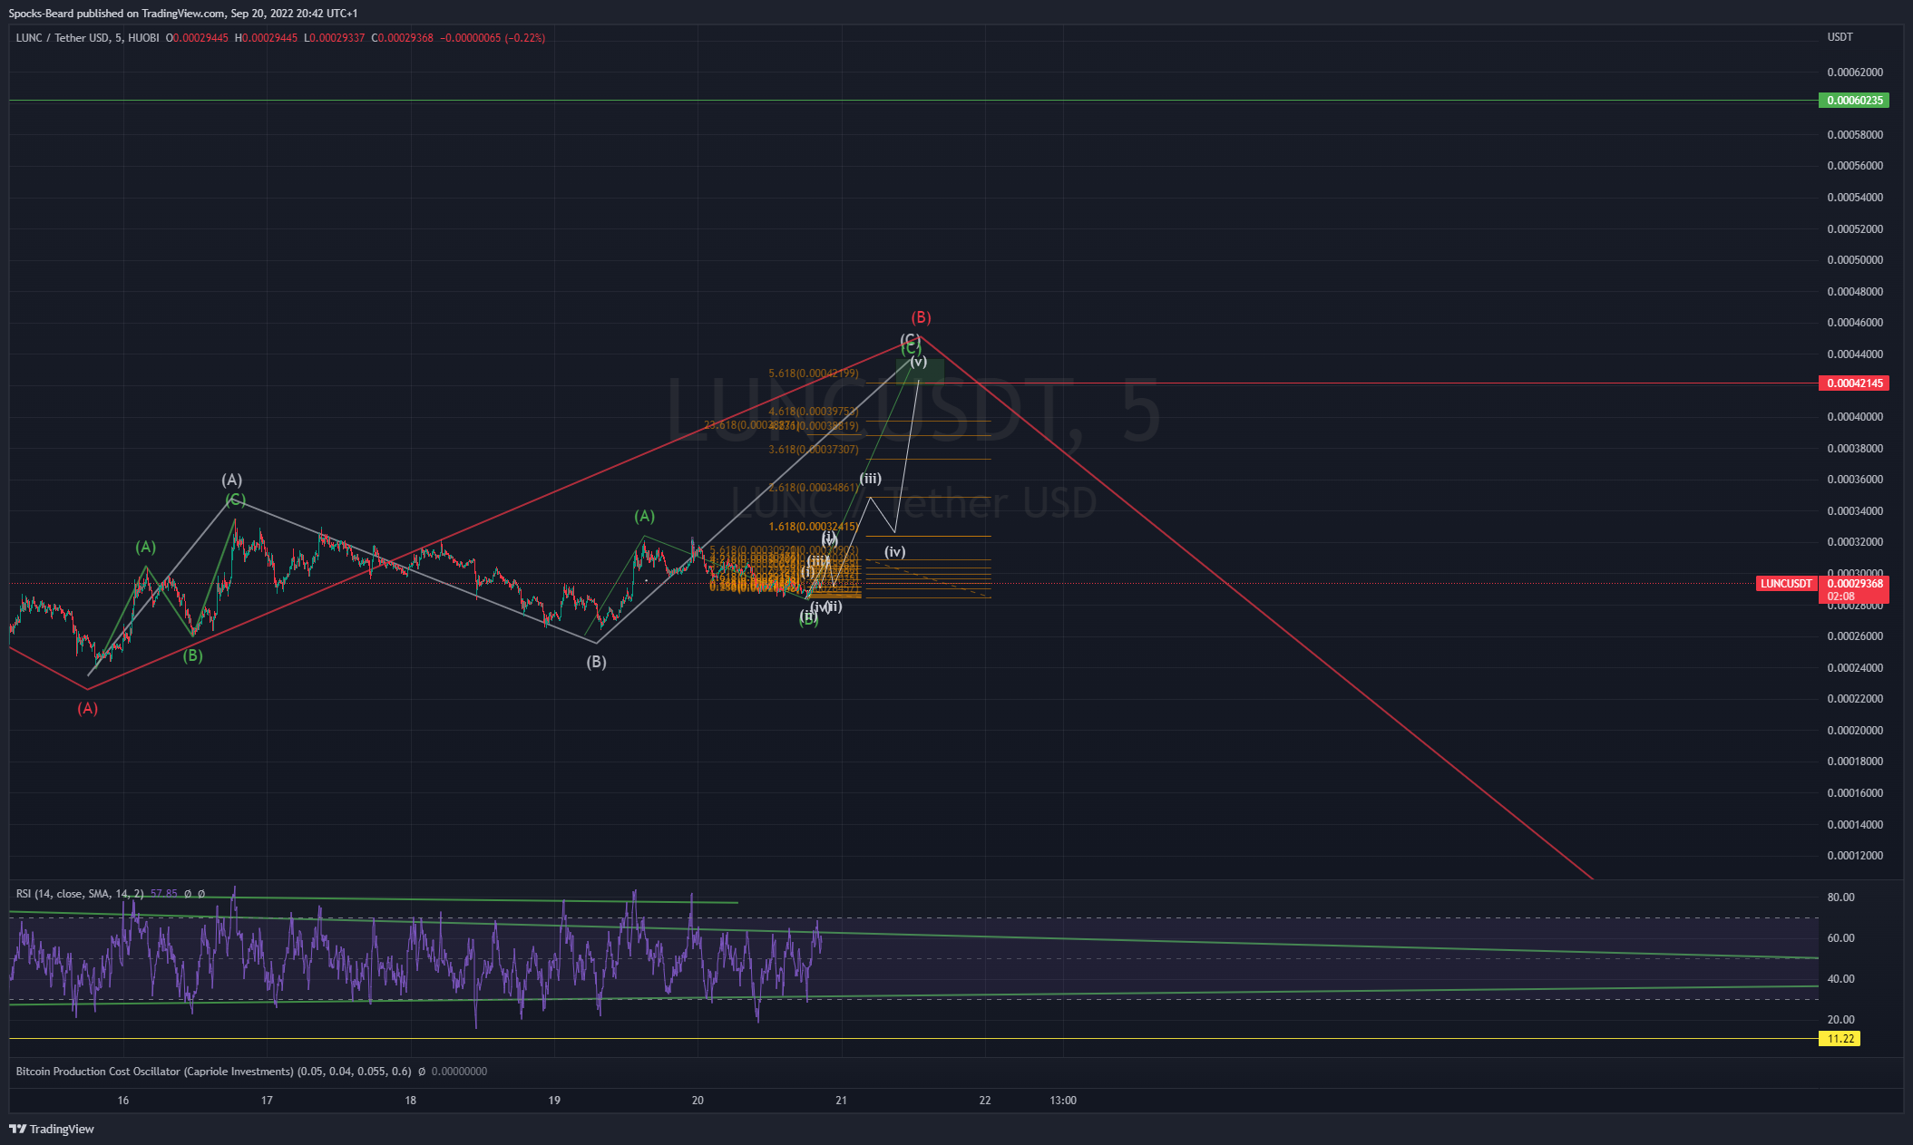
Task: Click the 0.00050000 price axis tick
Action: click(1855, 260)
